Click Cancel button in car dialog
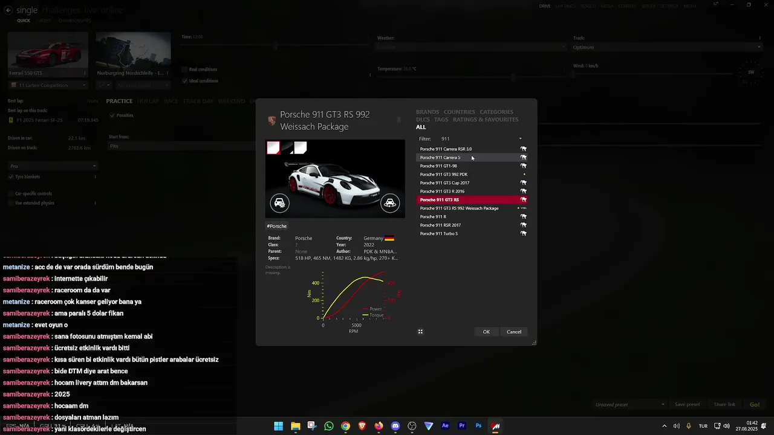Image resolution: width=774 pixels, height=435 pixels. pyautogui.click(x=514, y=332)
